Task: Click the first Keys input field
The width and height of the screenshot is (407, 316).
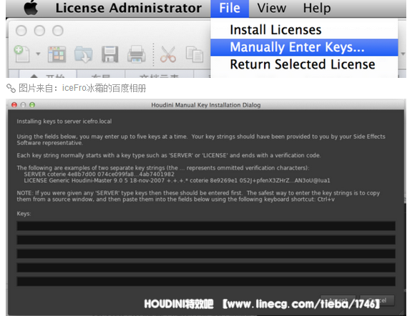Action: point(206,226)
